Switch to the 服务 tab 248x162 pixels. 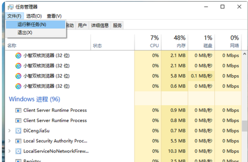pyautogui.click(x=118, y=25)
